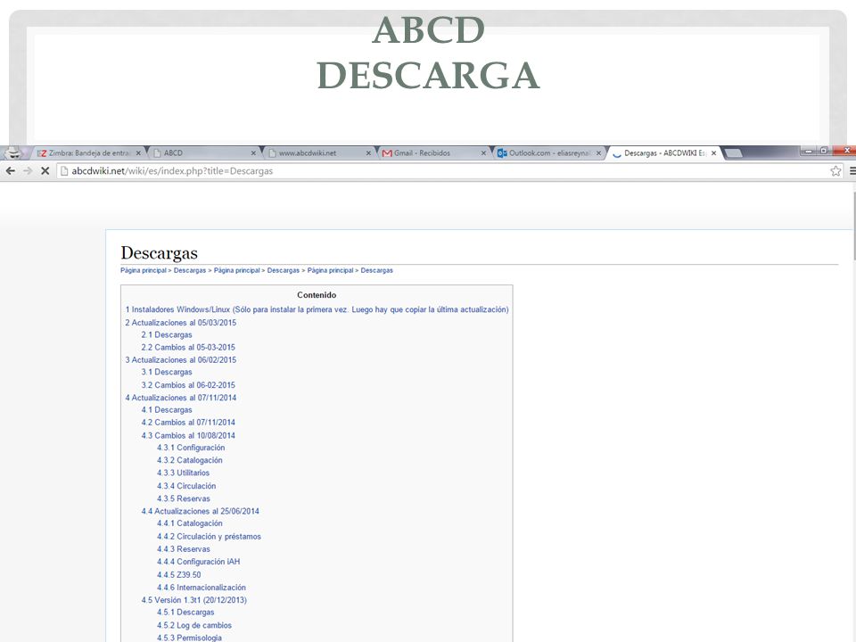
Task: Jump to 4 Actualizaciones al 07/11/2014
Action: pos(181,398)
